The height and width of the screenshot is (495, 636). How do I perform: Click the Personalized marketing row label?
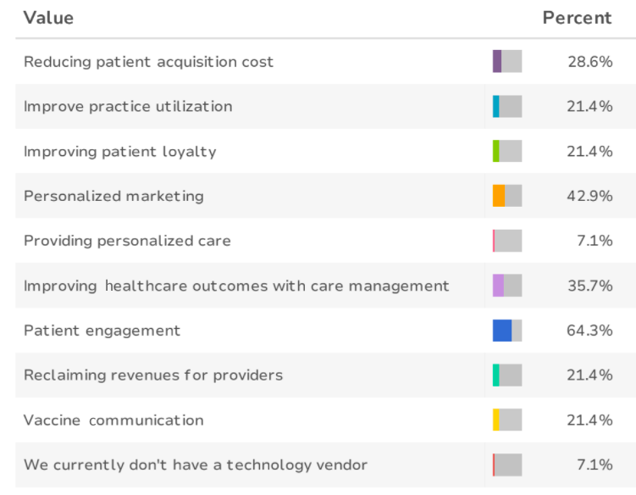[113, 196]
